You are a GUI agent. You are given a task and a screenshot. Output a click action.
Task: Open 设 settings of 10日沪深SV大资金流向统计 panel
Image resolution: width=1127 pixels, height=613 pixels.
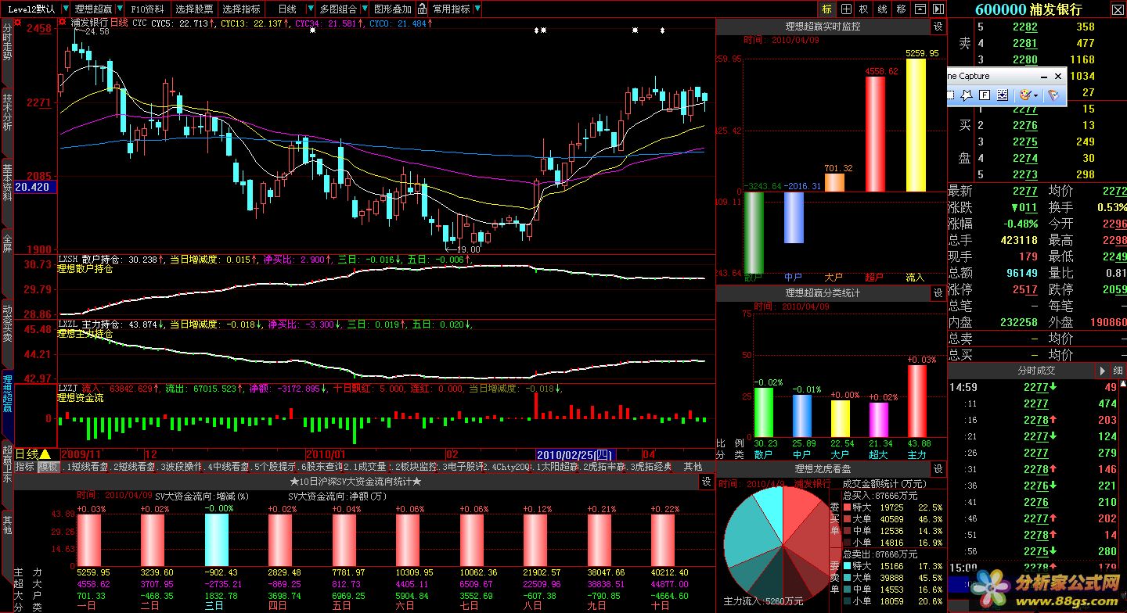[706, 482]
